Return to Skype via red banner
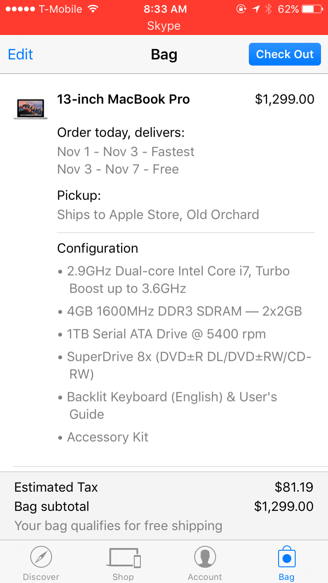The width and height of the screenshot is (328, 583). click(x=164, y=26)
